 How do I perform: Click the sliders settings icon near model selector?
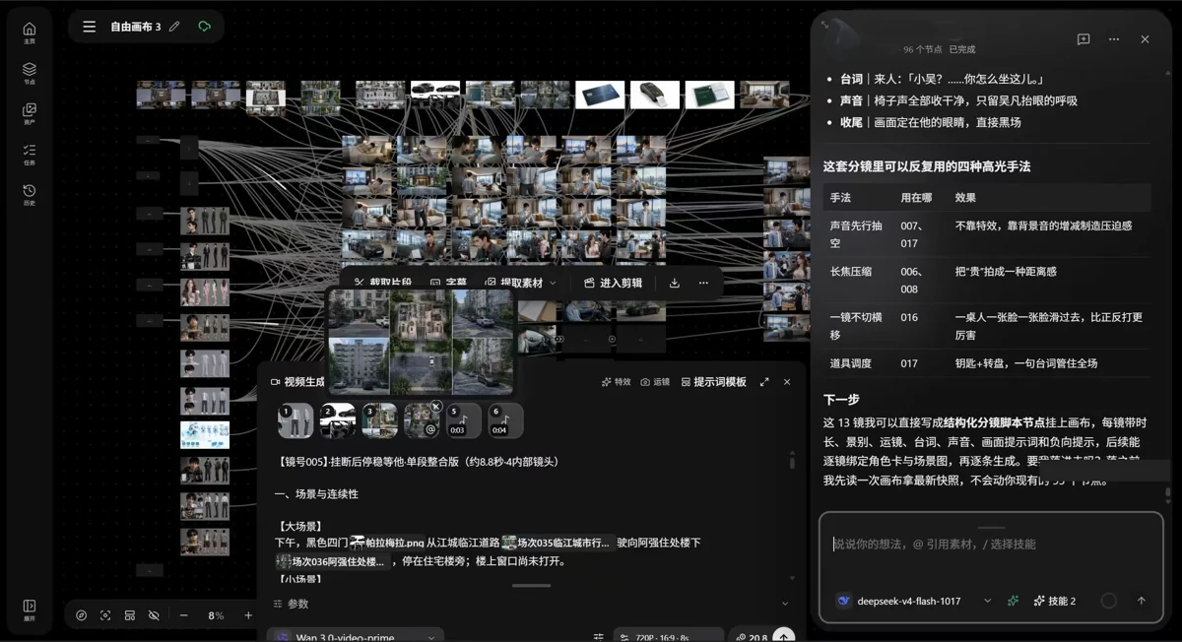pyautogui.click(x=598, y=637)
